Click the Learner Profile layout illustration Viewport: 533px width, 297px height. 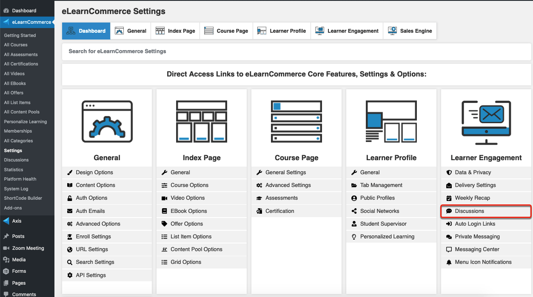(391, 122)
